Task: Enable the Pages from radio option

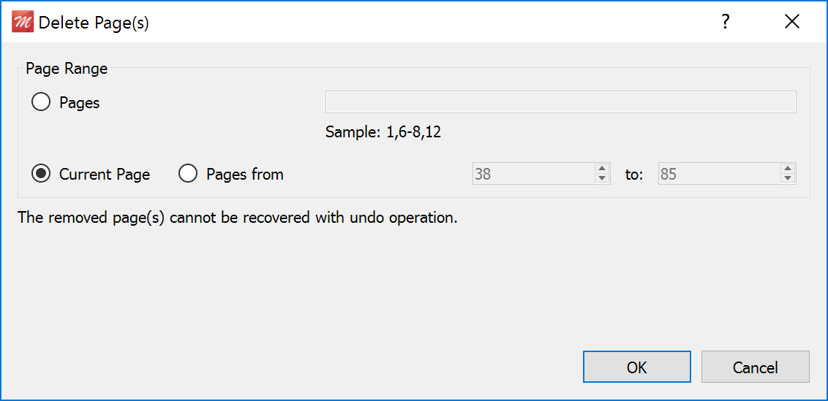Action: click(x=188, y=174)
